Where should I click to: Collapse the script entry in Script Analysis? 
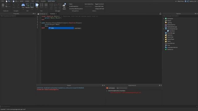pyautogui.click(x=107, y=91)
